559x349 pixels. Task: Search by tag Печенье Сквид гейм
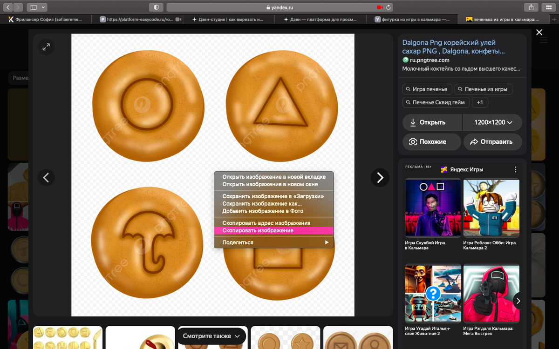click(x=436, y=102)
